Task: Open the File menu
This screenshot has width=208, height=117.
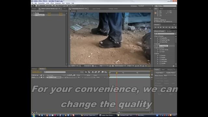Action: pyautogui.click(x=32, y=3)
